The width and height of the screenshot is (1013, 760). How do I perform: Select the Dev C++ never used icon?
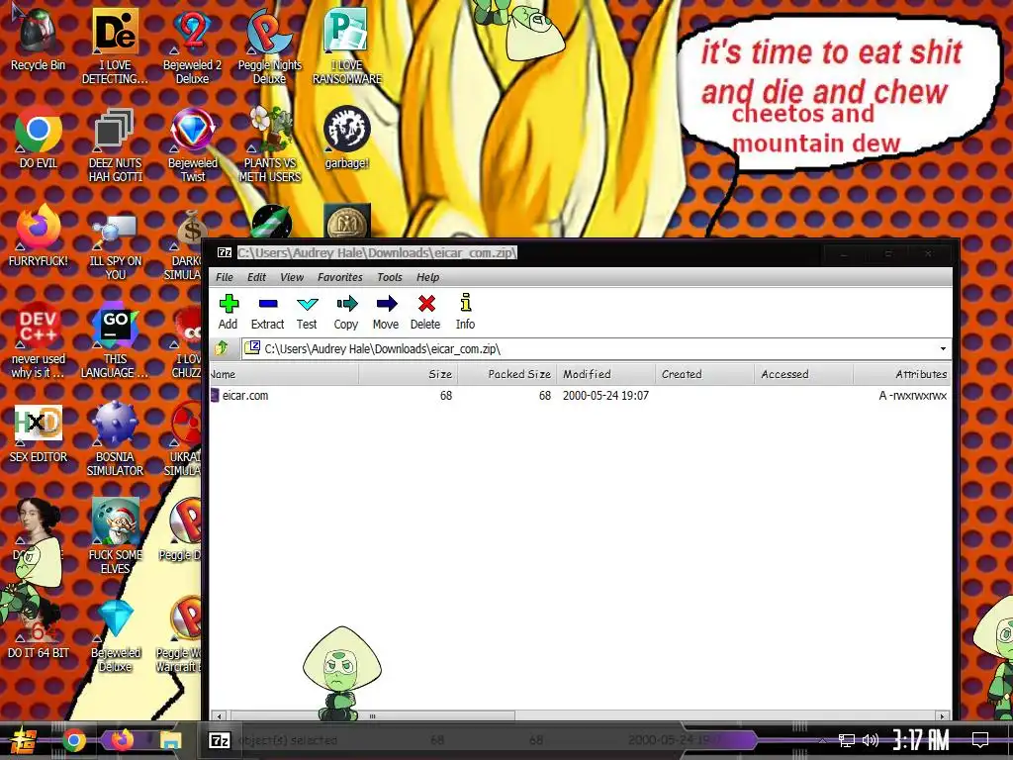tap(39, 340)
